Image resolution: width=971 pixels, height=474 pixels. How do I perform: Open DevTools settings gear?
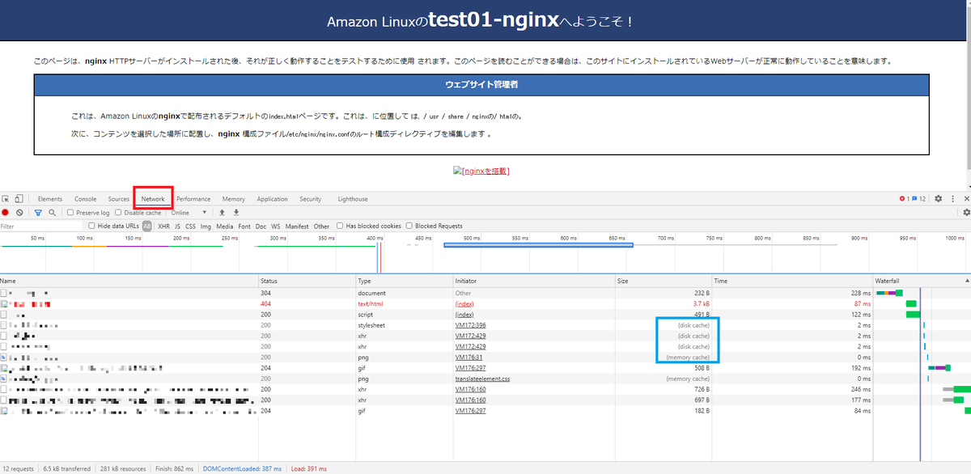click(x=938, y=199)
